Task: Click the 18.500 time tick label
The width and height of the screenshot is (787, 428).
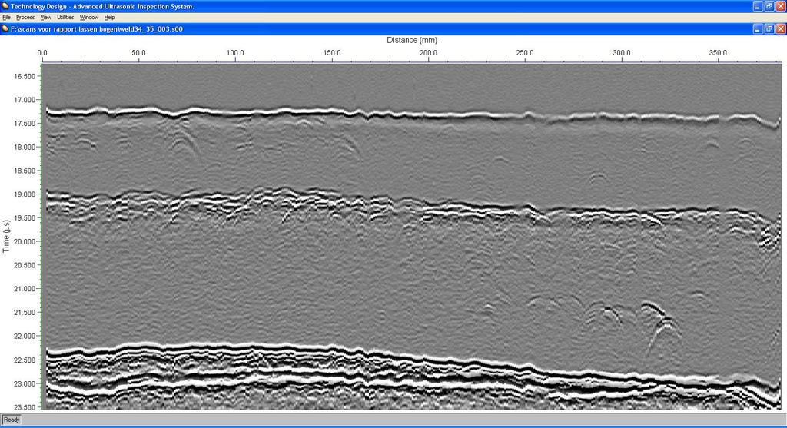Action: pyautogui.click(x=25, y=171)
